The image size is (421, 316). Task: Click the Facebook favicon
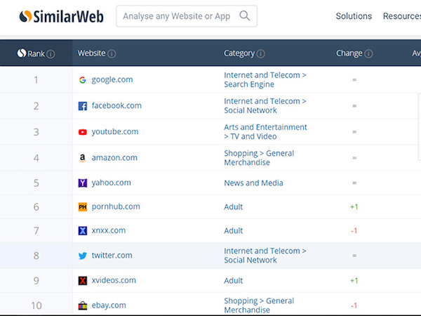tap(82, 106)
